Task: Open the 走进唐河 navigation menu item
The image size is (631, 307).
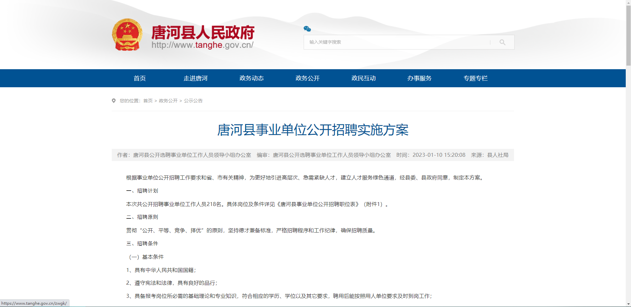Action: click(196, 78)
